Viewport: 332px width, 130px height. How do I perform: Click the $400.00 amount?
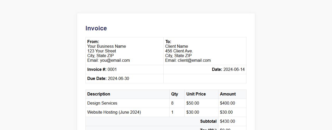[x=228, y=103]
